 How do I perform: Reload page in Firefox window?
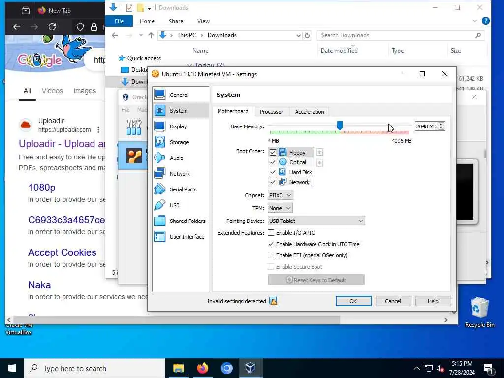tap(52, 27)
